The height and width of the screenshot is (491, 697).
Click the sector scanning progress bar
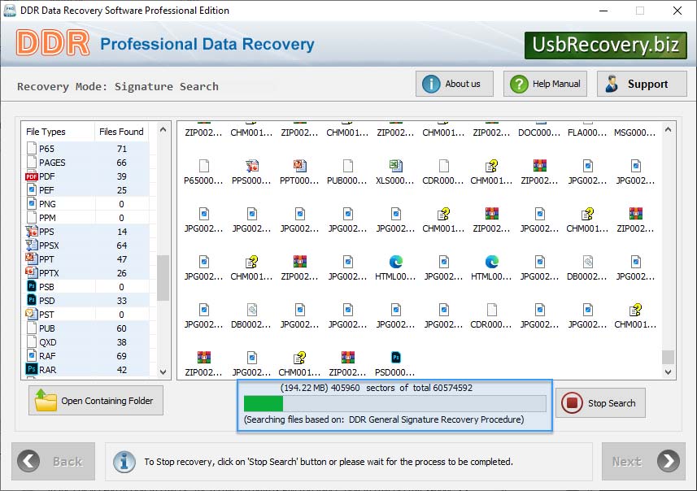point(394,403)
